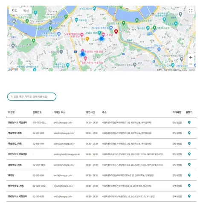
Task: Click the 롯데월드 map icon
Action: (148, 28)
